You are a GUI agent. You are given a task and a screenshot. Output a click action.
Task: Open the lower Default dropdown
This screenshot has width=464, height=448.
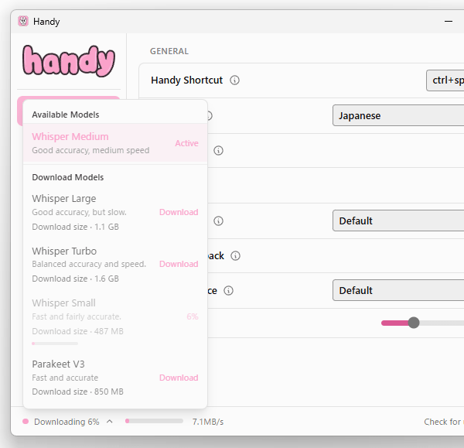pos(397,290)
